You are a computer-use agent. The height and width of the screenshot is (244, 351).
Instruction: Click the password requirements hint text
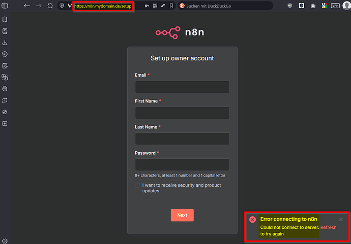pyautogui.click(x=180, y=176)
